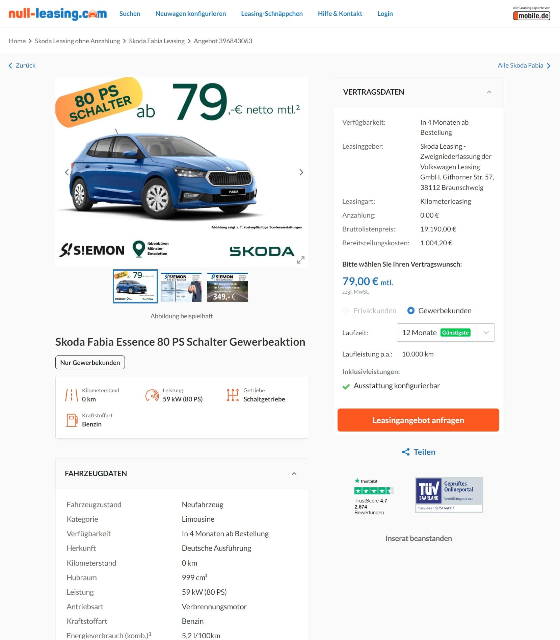This screenshot has width=560, height=640.
Task: Open the TÜV Saarland badge
Action: 449,495
